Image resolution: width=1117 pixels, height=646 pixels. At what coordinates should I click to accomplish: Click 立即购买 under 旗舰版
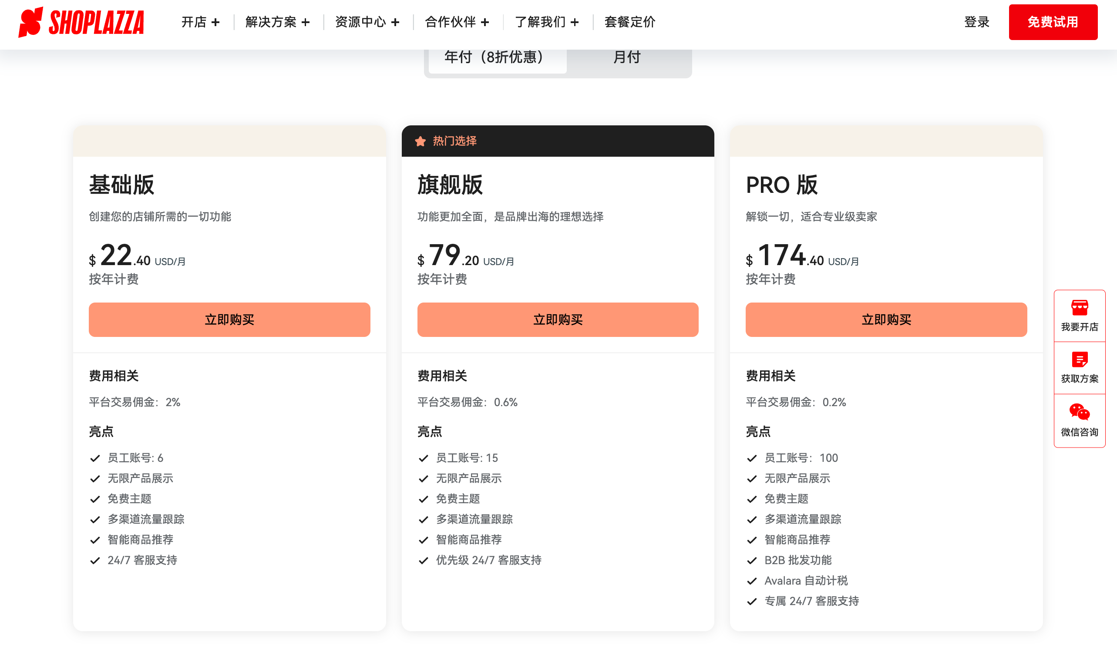point(558,319)
